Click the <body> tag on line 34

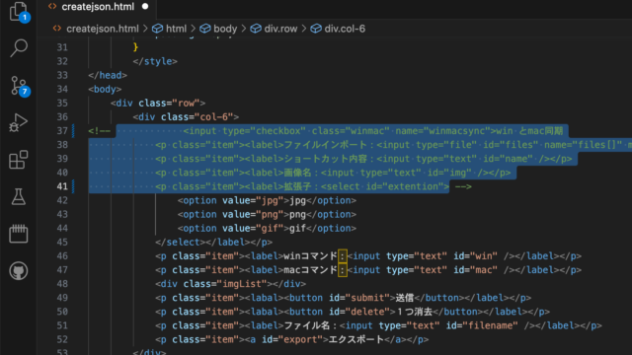pos(105,89)
